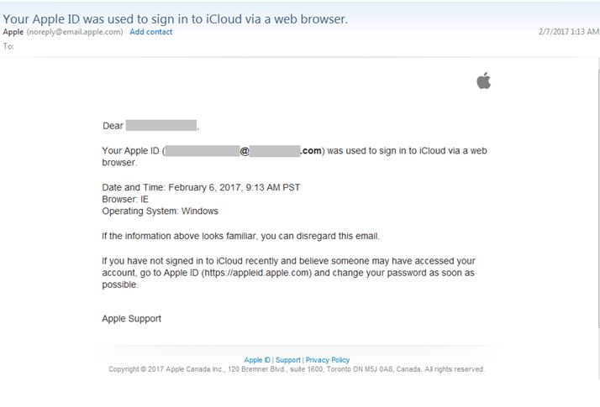Click the 2/7/2017 1:13 AM timestamp
Screen dimensions: 600x407
[568, 32]
